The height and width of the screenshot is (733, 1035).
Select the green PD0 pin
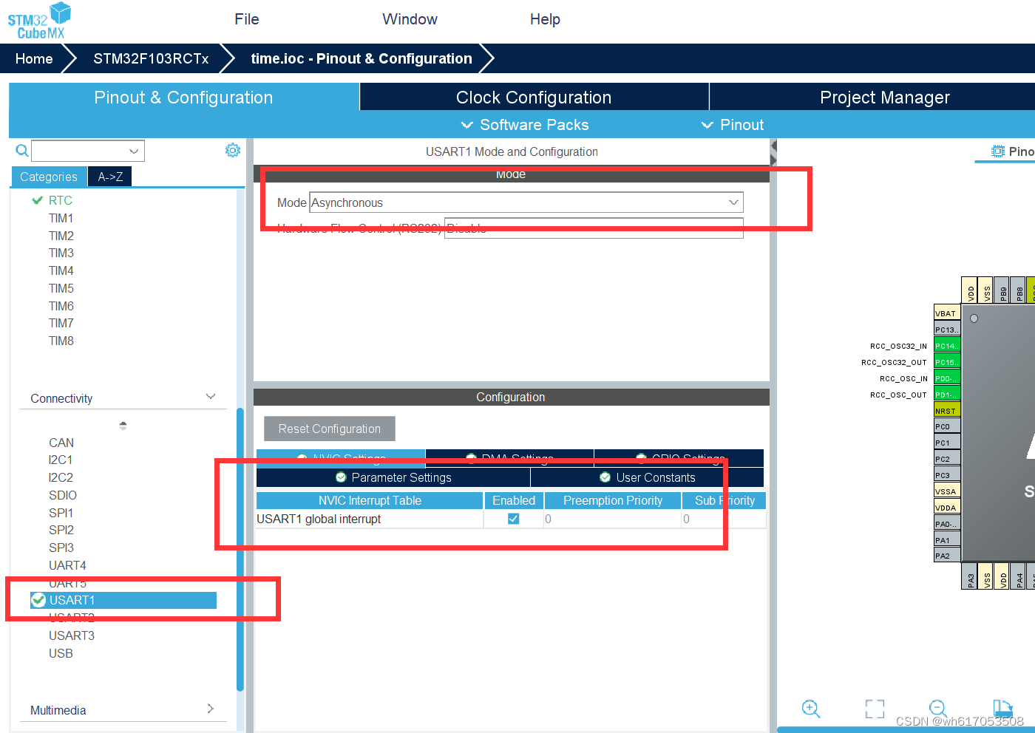tap(947, 378)
